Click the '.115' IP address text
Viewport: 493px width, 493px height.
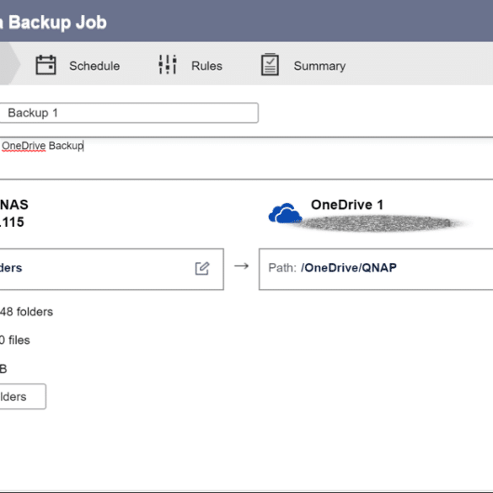(x=12, y=222)
